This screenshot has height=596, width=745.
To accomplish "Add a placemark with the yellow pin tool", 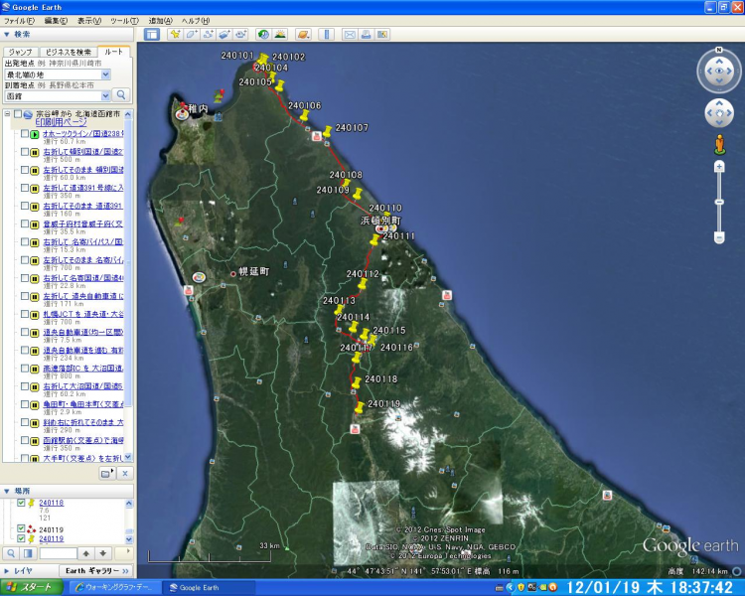I will coord(175,34).
